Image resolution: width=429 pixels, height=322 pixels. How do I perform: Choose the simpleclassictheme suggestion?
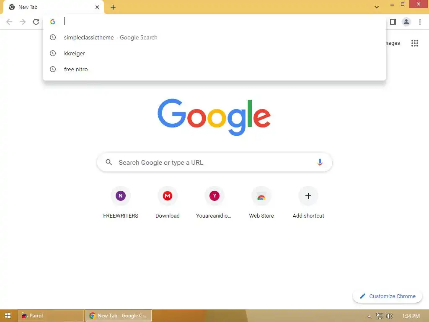214,37
